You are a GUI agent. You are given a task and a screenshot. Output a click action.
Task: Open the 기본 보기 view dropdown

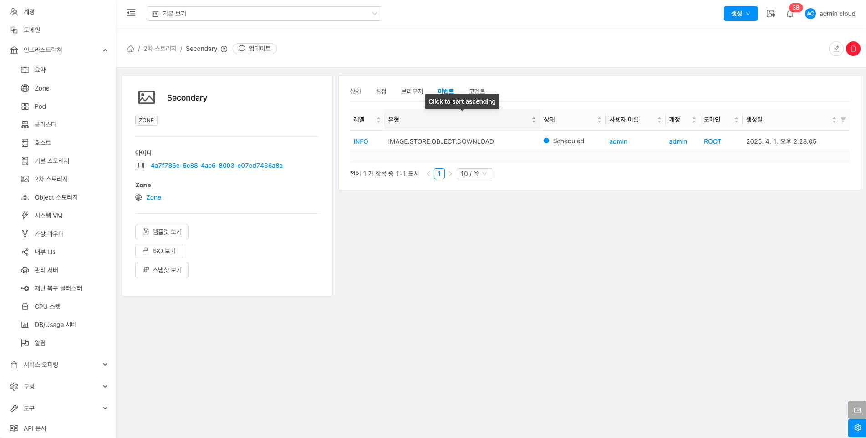tap(264, 14)
